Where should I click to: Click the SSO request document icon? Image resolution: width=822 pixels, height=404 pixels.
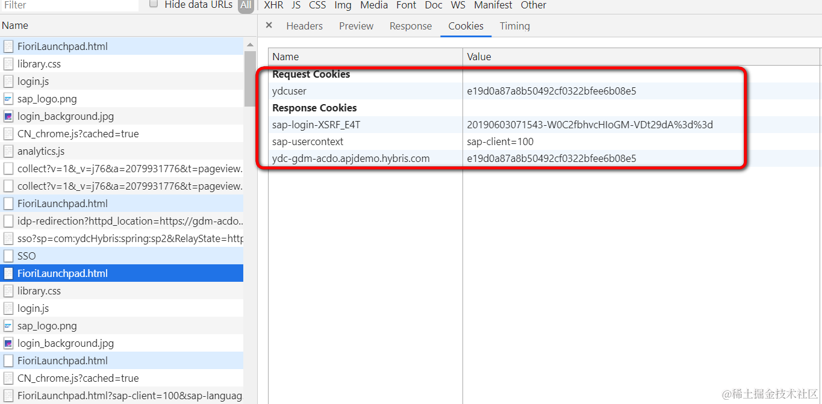[8, 256]
